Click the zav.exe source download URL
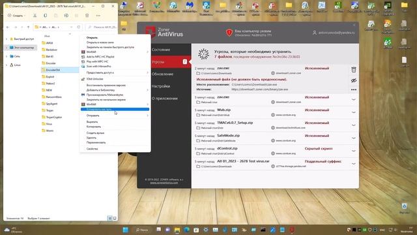This screenshot has width=417, height=235. tap(259, 89)
